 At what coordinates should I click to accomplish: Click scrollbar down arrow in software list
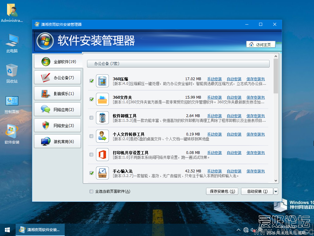(276, 181)
